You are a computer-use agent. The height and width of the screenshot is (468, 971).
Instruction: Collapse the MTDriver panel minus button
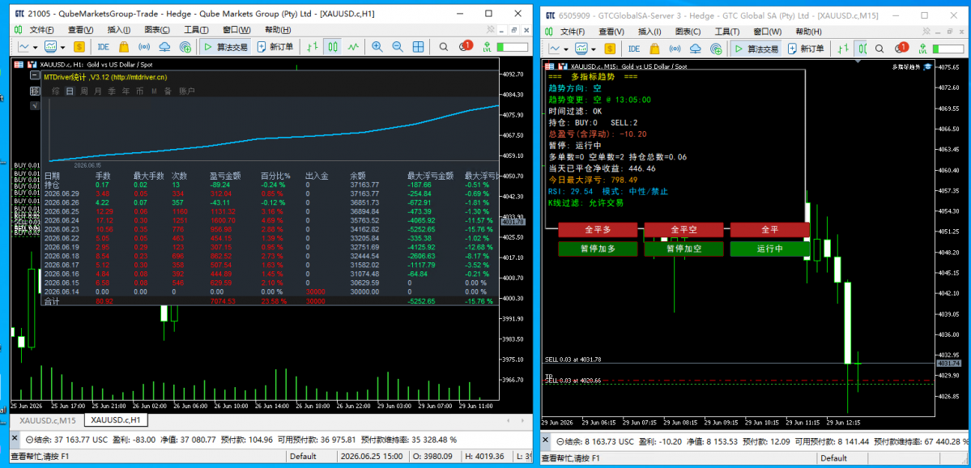coord(36,75)
